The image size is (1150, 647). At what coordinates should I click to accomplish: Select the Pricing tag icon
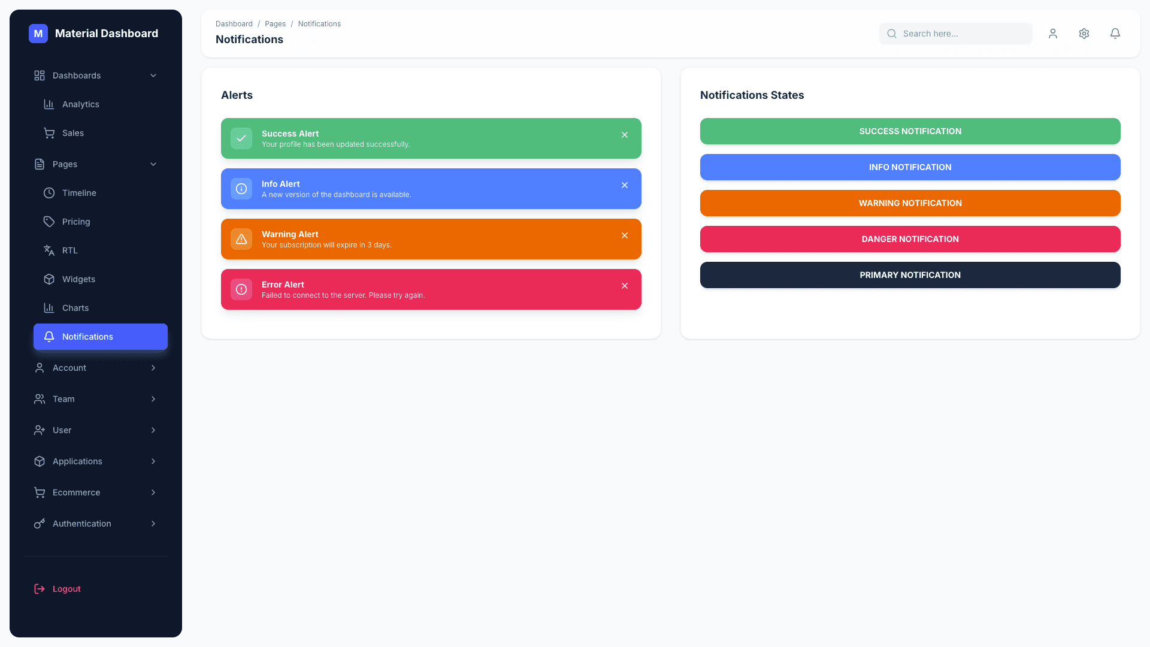[49, 221]
